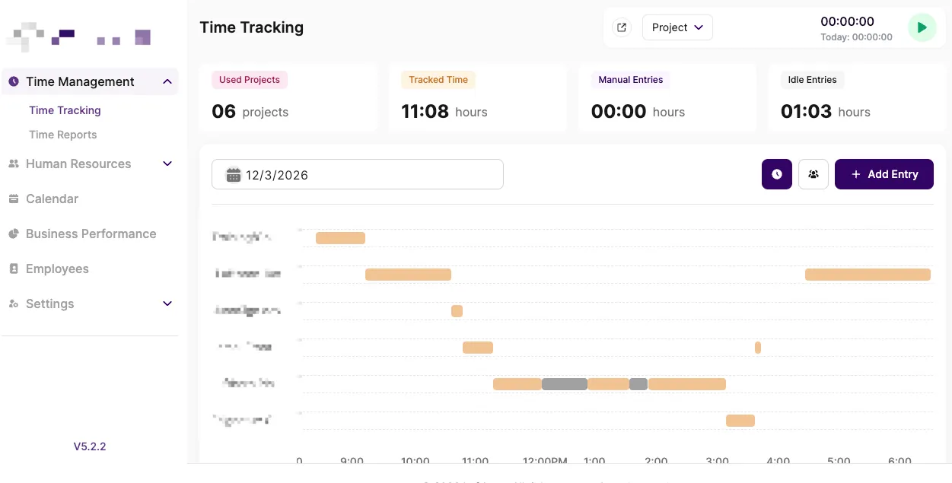Open Time Reports in the sidebar
952x483 pixels.
point(62,135)
